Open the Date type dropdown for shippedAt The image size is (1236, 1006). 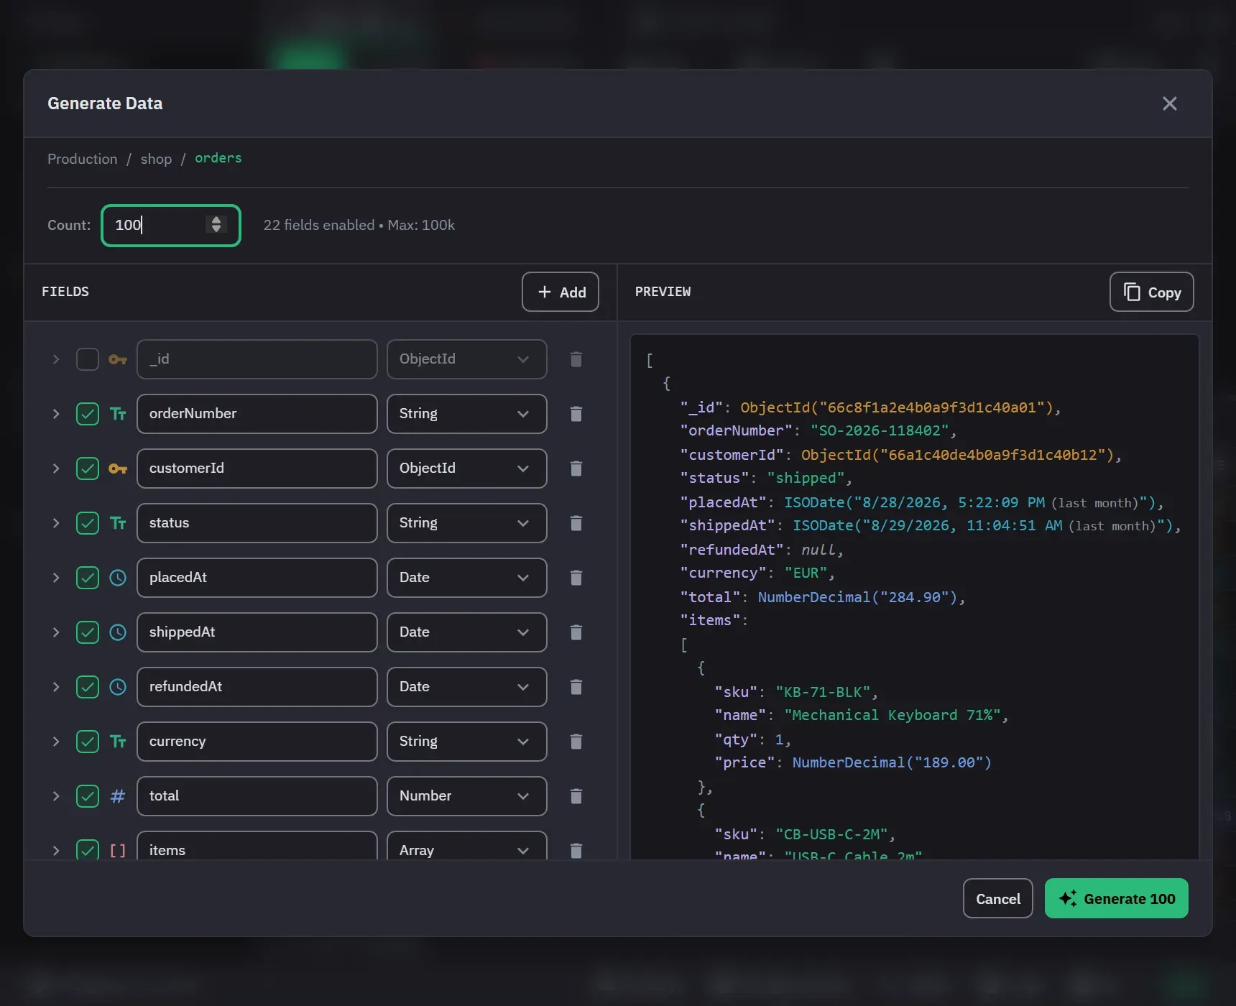(x=467, y=632)
